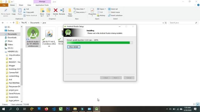The height and width of the screenshot is (112, 200).
Task: Select the android-studio-ide exe file
Action: pos(33,37)
